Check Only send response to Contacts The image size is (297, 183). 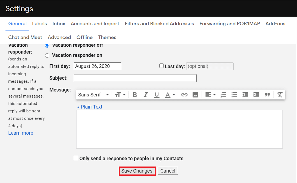pyautogui.click(x=76, y=158)
